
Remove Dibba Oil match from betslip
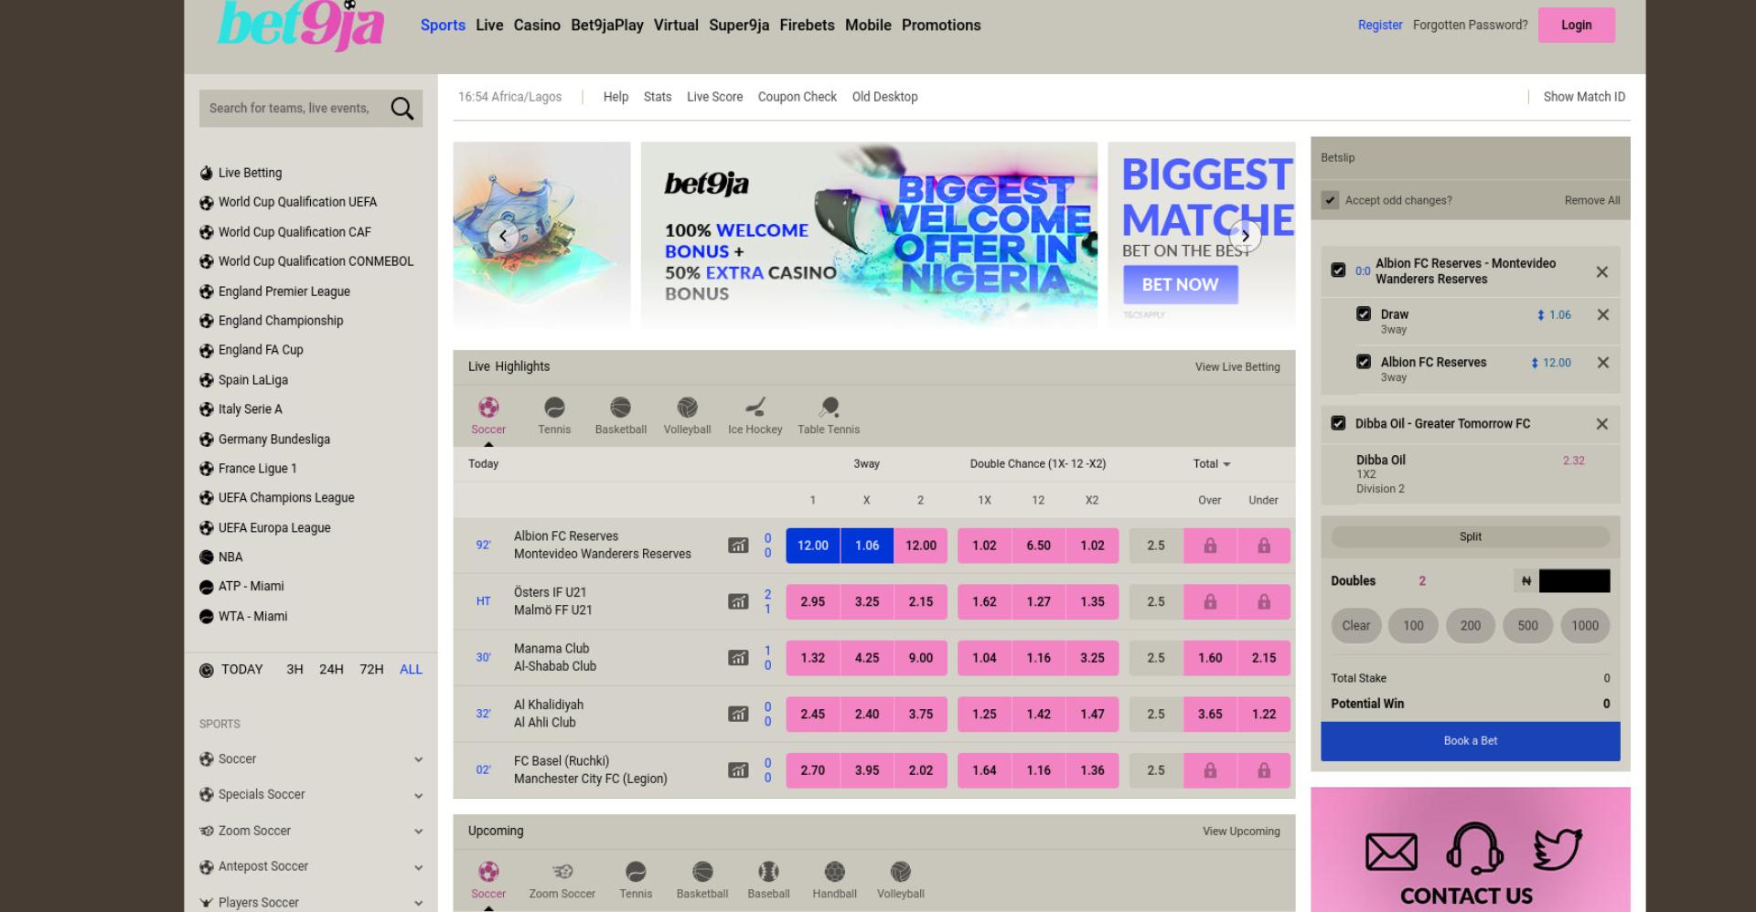pyautogui.click(x=1601, y=424)
